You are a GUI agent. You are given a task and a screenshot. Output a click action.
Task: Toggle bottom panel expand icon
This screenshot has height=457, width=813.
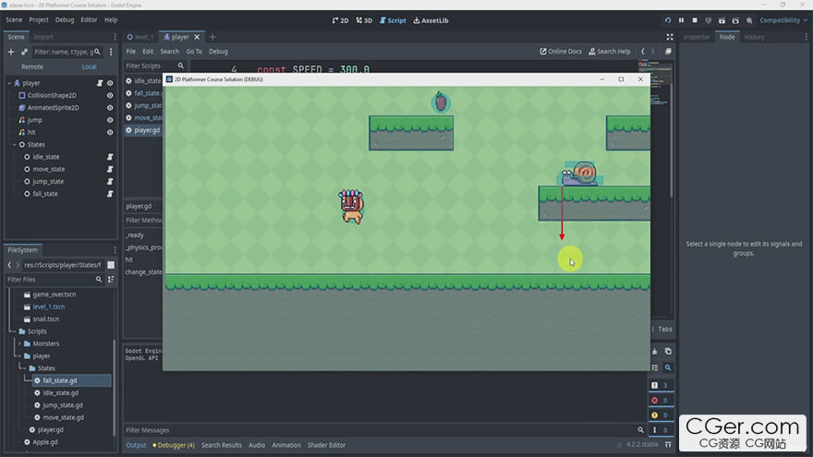click(x=668, y=445)
